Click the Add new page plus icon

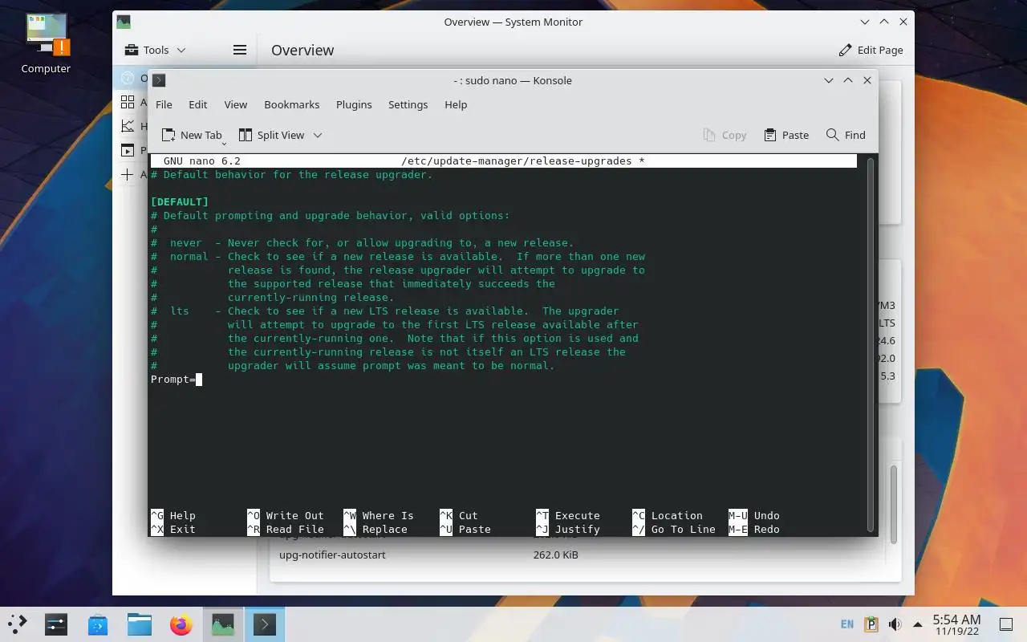point(128,174)
